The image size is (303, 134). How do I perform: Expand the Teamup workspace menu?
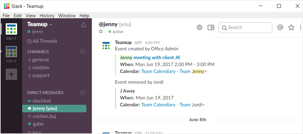tap(40, 25)
